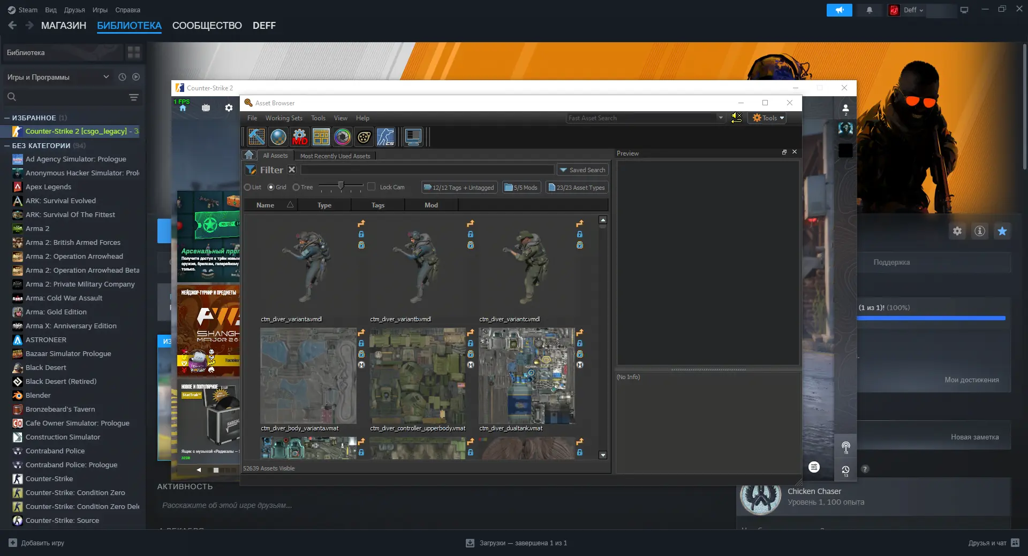Open the TV watch icon in Counter-Strike 2
Image resolution: width=1028 pixels, height=556 pixels.
pos(206,108)
